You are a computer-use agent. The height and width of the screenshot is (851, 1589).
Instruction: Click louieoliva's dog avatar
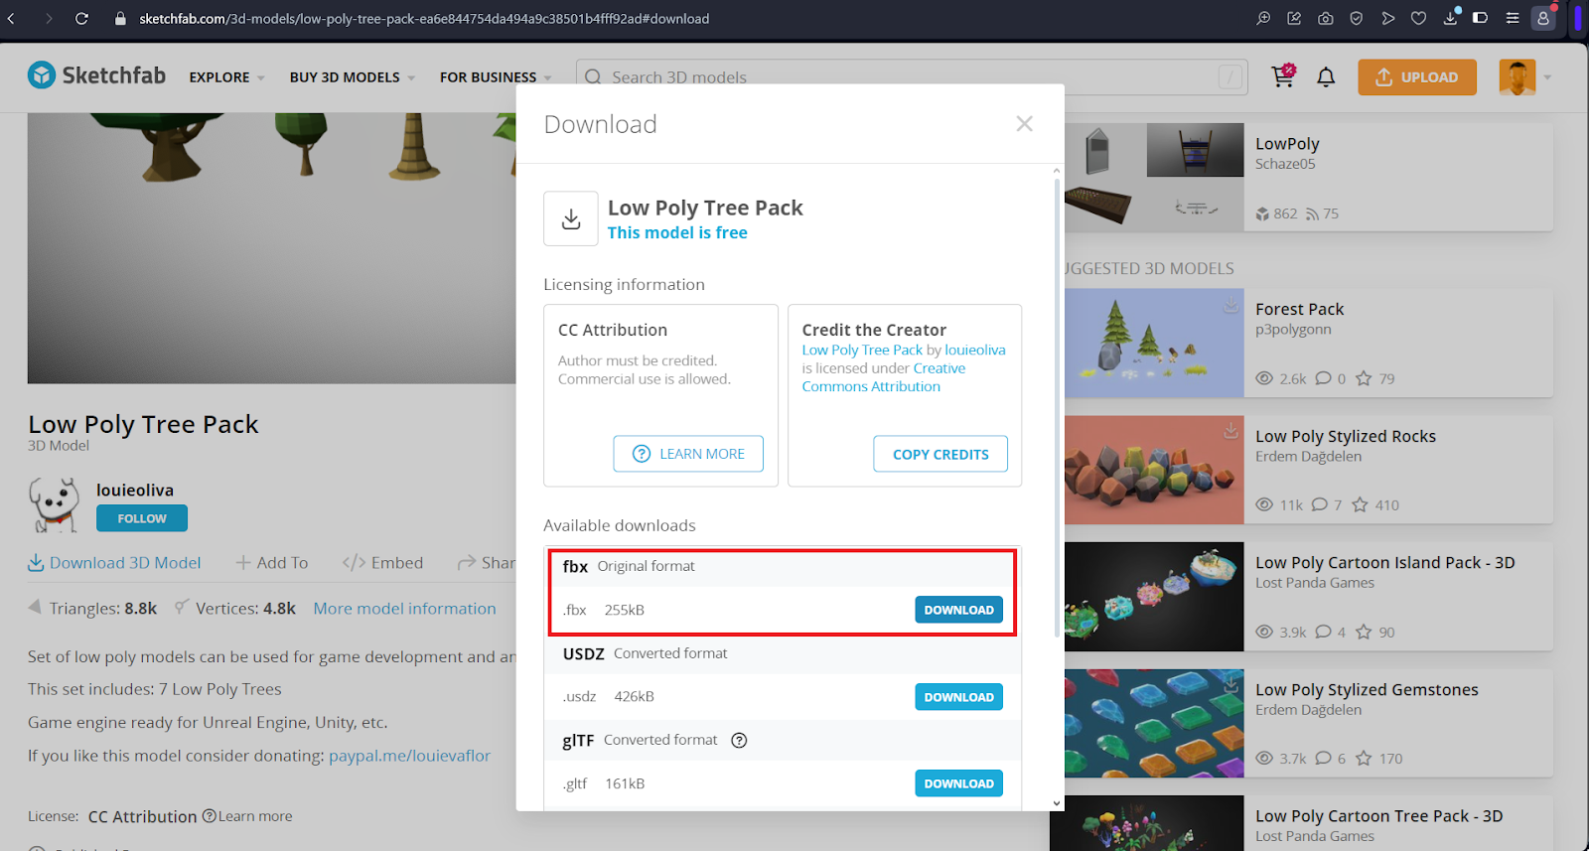point(55,503)
